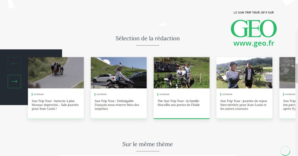
Task: Click 'Le Sun Trip Tour 2019 sur' caption
Action: (x=253, y=12)
